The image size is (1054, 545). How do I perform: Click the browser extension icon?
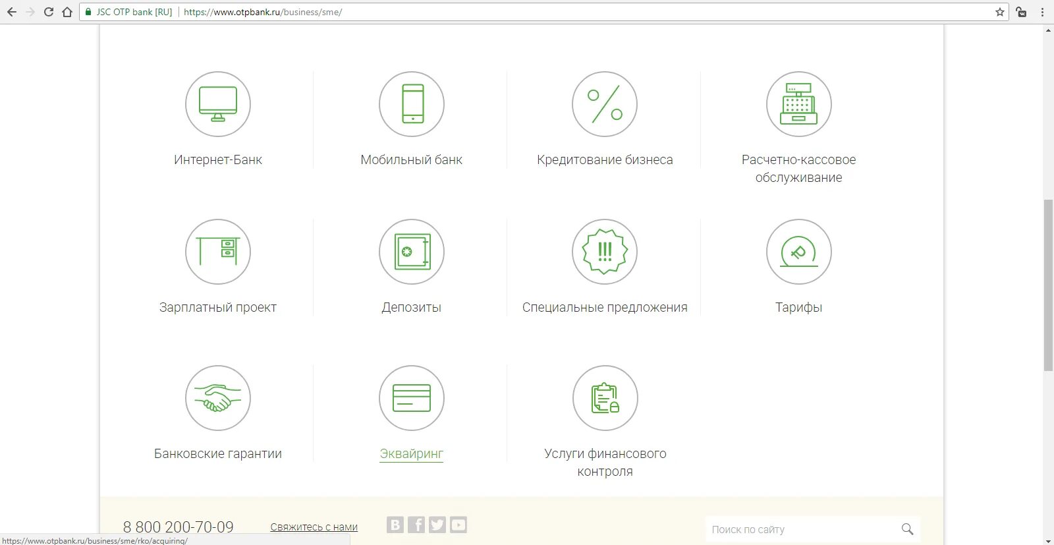1022,12
